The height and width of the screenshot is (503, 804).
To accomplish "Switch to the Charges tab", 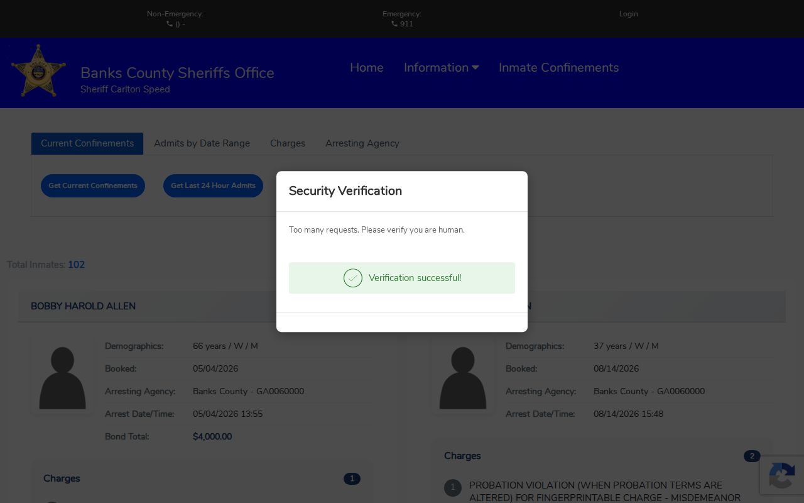I will pos(288,143).
